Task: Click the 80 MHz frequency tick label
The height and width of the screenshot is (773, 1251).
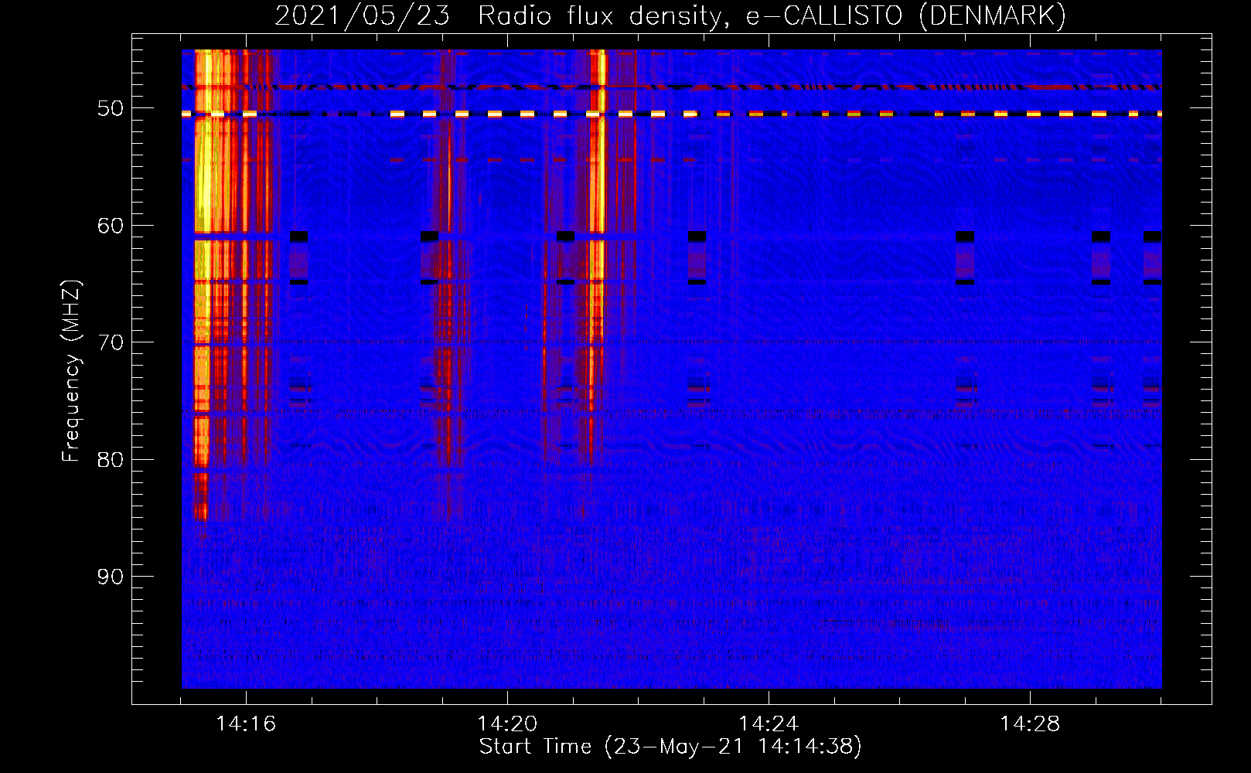Action: click(111, 460)
